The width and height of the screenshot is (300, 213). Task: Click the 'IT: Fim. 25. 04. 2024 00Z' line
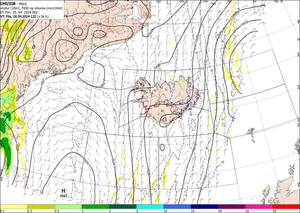(19, 12)
